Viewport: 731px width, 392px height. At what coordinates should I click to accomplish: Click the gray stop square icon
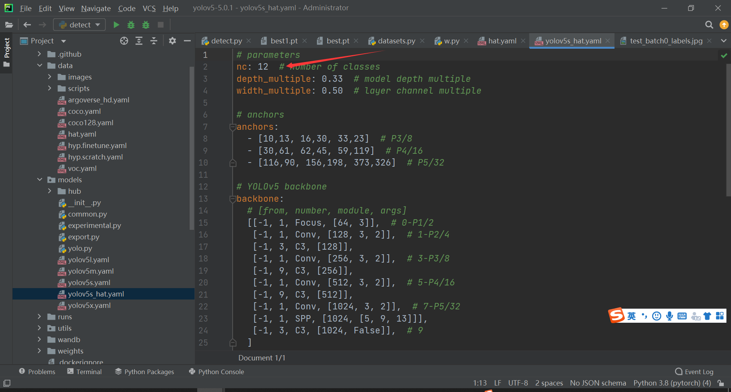[x=161, y=25]
